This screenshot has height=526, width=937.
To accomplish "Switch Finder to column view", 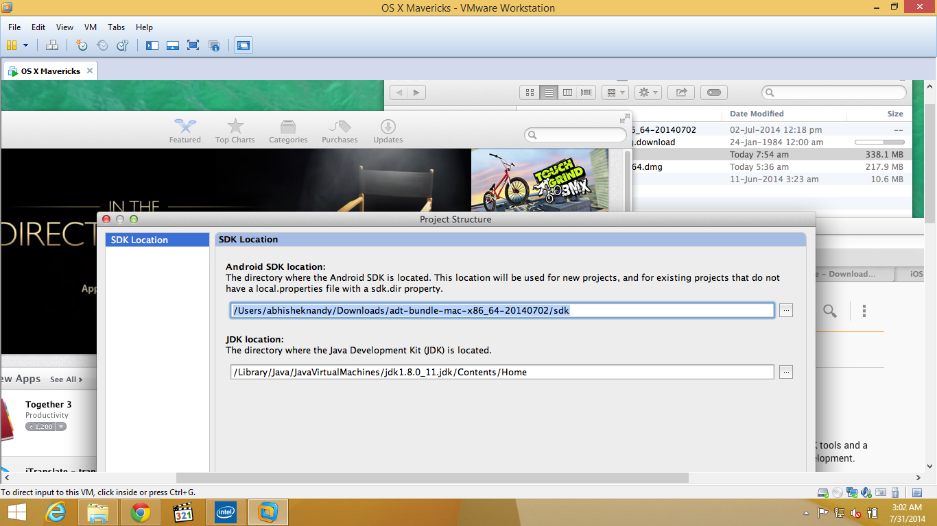I will 567,92.
